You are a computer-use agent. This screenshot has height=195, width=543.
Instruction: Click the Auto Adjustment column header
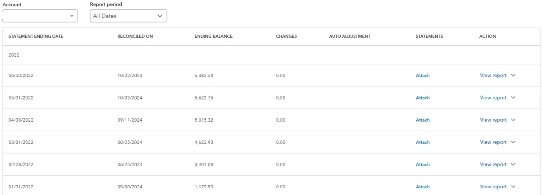tap(350, 36)
